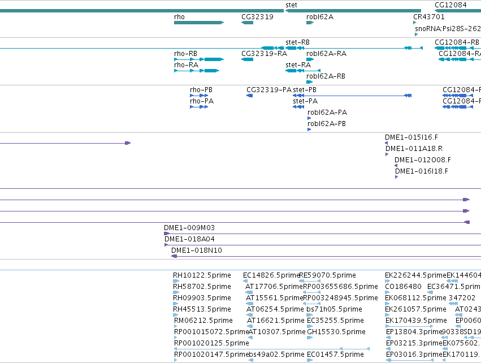Click the CG12084 gene label
Image resolution: width=481 pixels, height=363 pixels.
click(450, 5)
